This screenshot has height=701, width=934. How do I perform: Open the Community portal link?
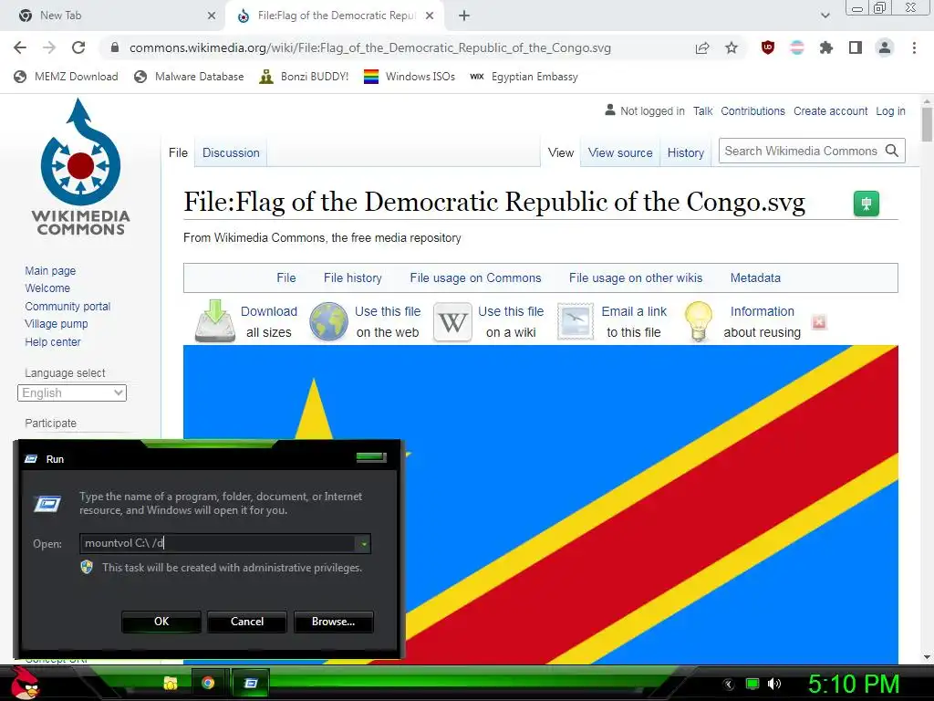tap(67, 307)
